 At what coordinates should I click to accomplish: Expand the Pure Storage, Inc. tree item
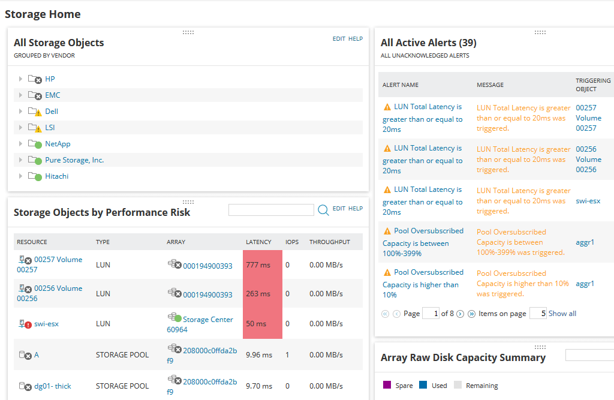click(21, 160)
